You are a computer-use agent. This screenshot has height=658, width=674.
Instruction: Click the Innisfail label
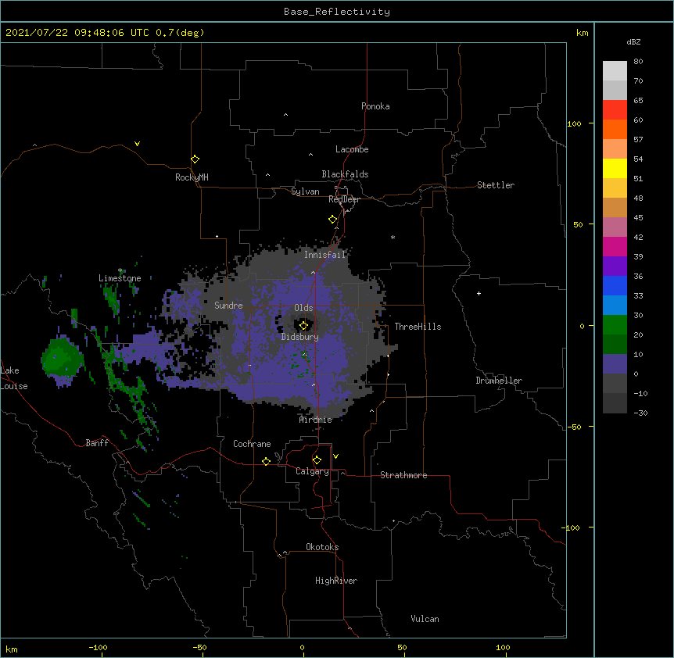pos(324,255)
